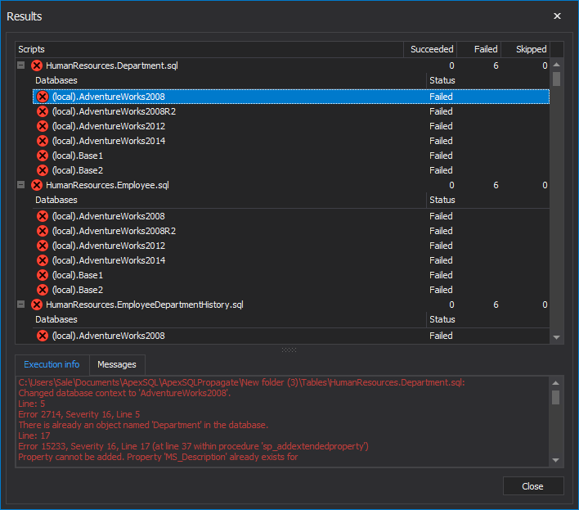Open the Messages tab
579x510 pixels.
tap(117, 365)
